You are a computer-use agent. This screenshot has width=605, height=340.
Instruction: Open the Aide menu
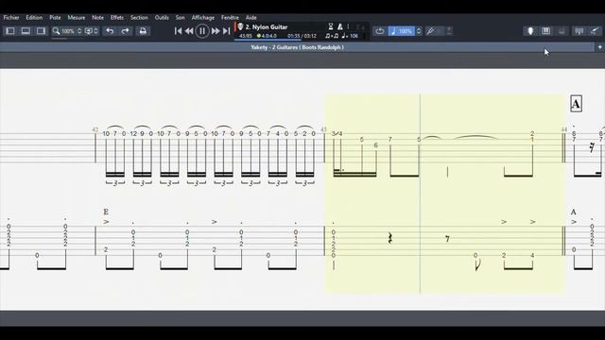[x=251, y=17]
